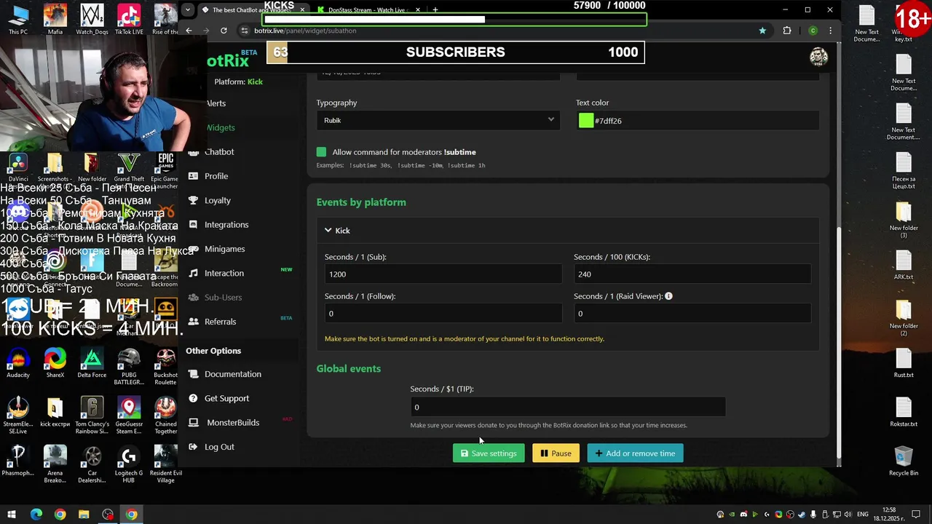Click Add or remove time button
The width and height of the screenshot is (932, 524).
(x=635, y=453)
